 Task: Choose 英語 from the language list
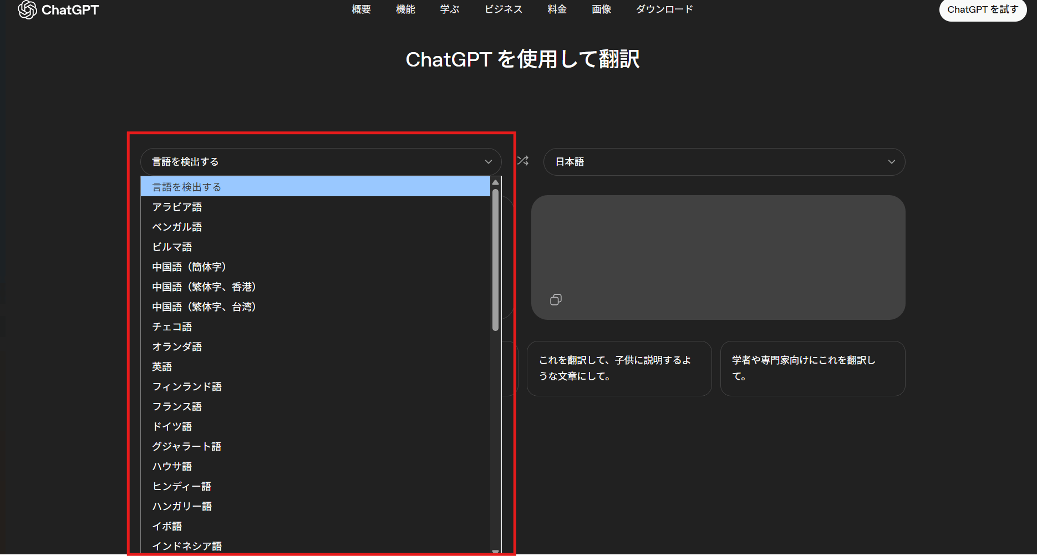[x=162, y=366]
